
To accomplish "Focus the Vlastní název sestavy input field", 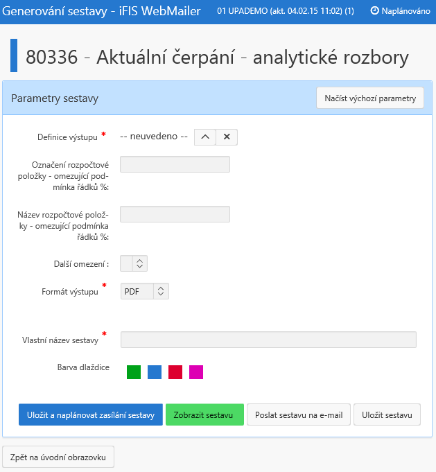I will coord(268,340).
